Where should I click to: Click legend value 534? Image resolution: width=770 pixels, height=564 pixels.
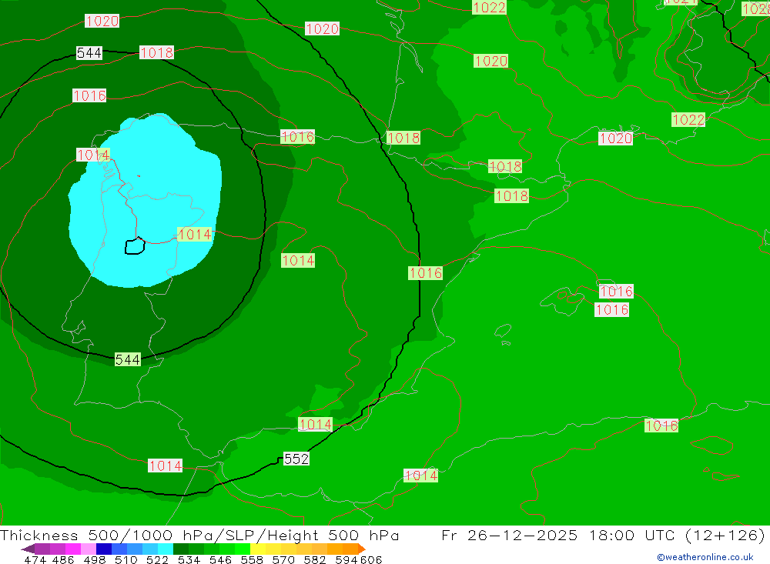(x=189, y=559)
